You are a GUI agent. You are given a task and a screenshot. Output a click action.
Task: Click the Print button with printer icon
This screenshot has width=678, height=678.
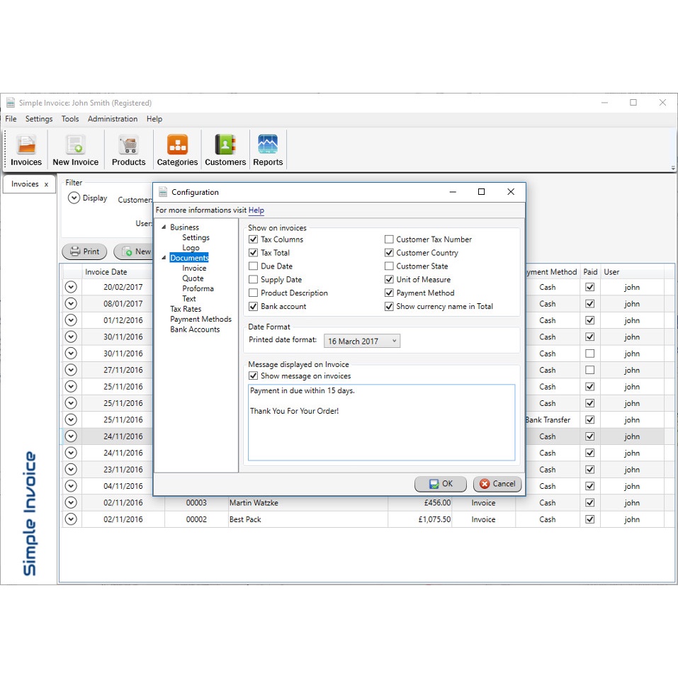(84, 252)
